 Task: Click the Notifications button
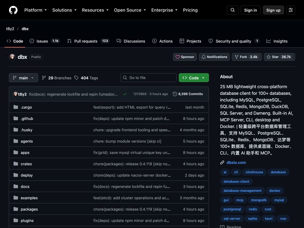pyautogui.click(x=214, y=57)
